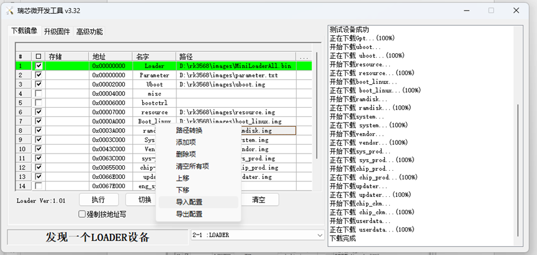Click the misc name cell
537x255 pixels.
pyautogui.click(x=154, y=93)
